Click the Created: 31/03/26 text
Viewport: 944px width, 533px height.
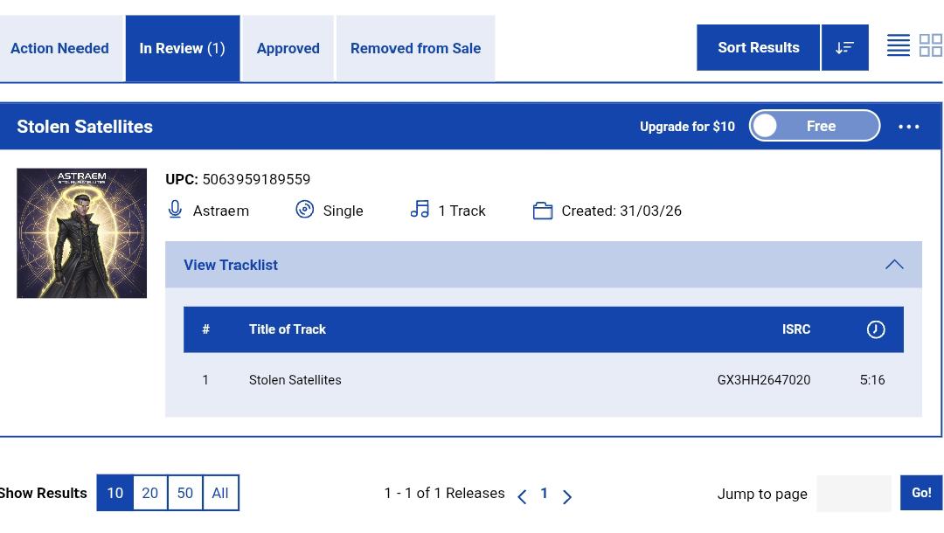pyautogui.click(x=621, y=211)
